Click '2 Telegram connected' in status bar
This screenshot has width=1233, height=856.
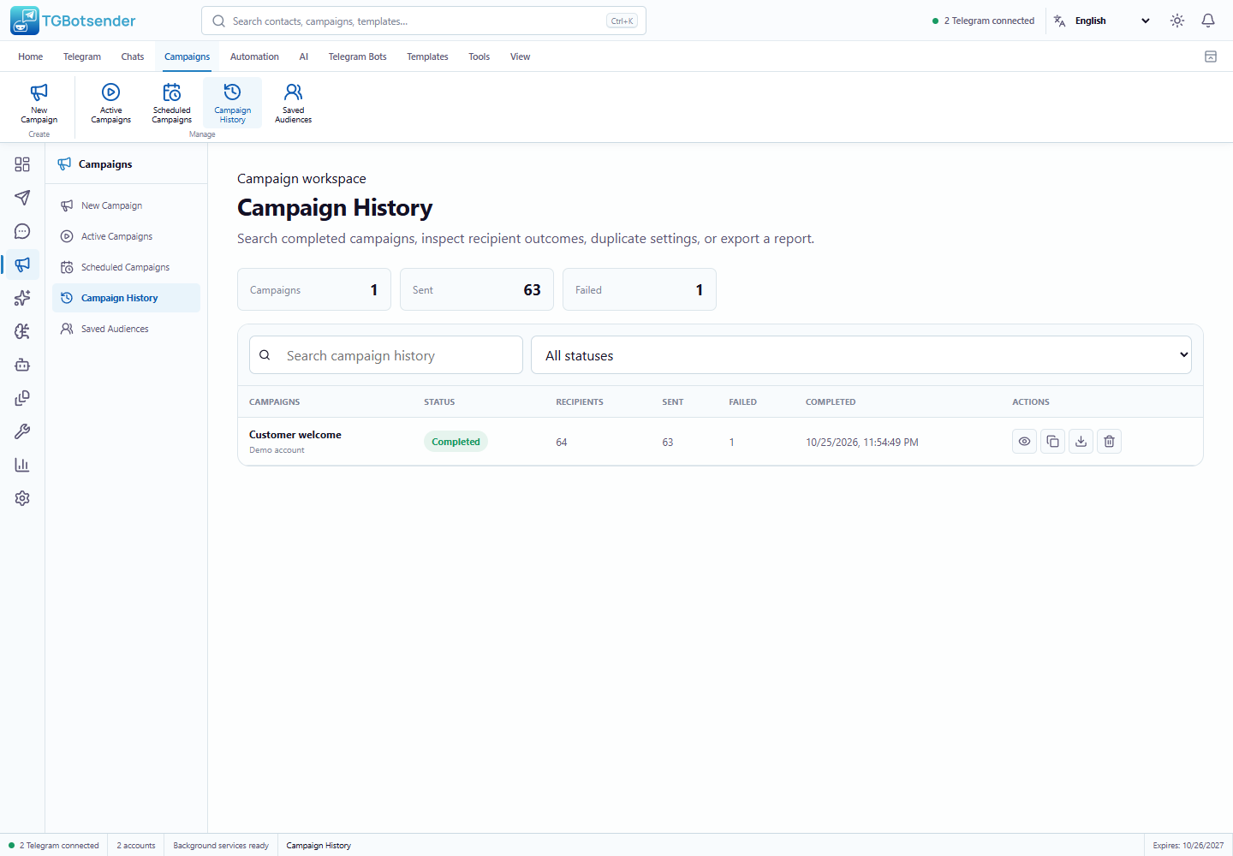click(54, 846)
